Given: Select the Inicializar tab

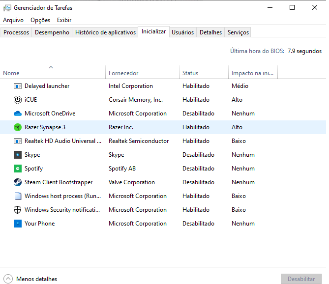Looking at the screenshot, I should pos(153,31).
